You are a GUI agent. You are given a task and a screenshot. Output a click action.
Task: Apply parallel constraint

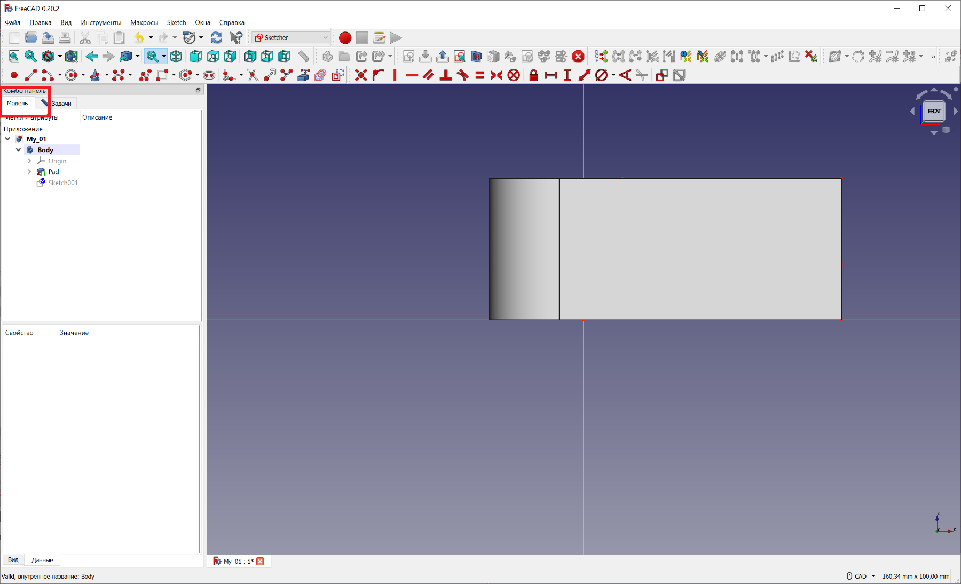429,75
